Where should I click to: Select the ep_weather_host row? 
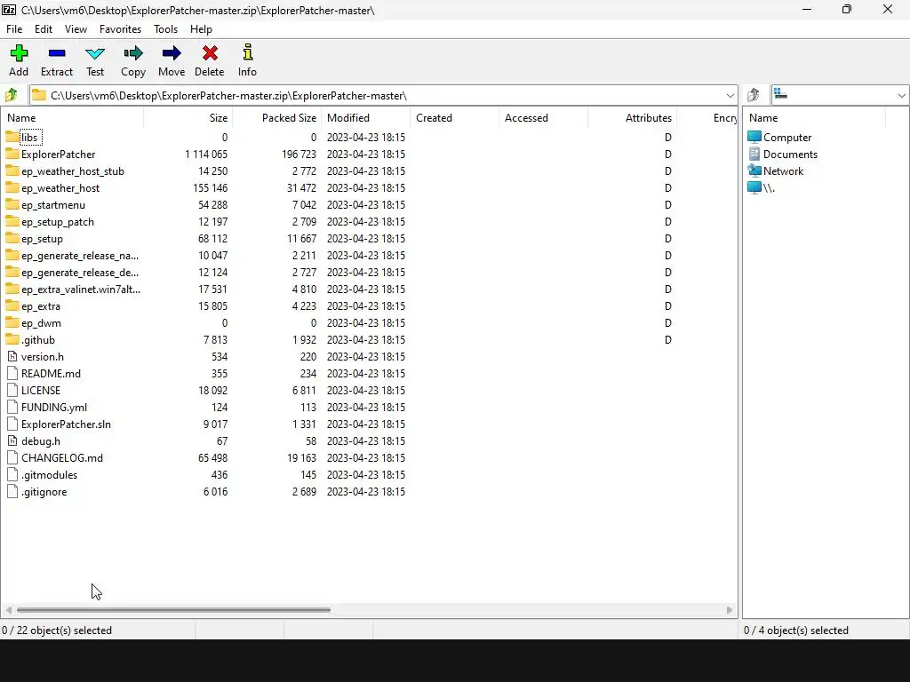[x=369, y=188]
